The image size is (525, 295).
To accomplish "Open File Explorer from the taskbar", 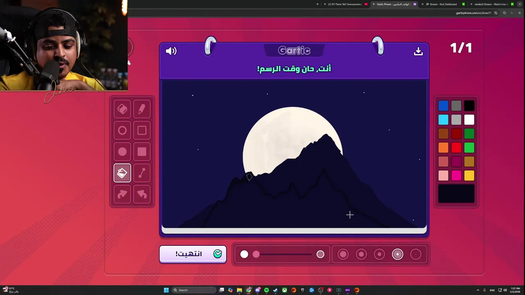I will 240,290.
